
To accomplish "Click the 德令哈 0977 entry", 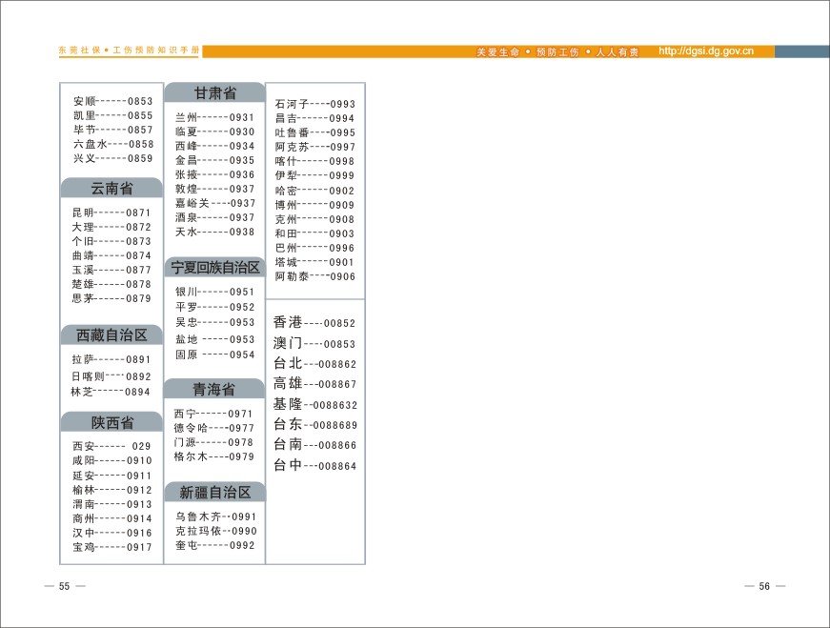I will pos(213,428).
